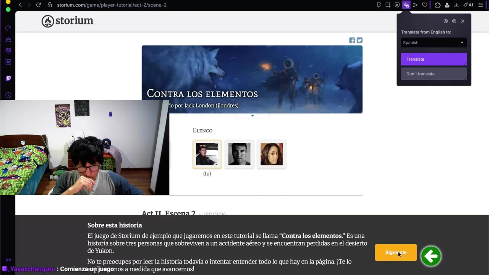Open the extensions puzzle icon

(x=438, y=5)
